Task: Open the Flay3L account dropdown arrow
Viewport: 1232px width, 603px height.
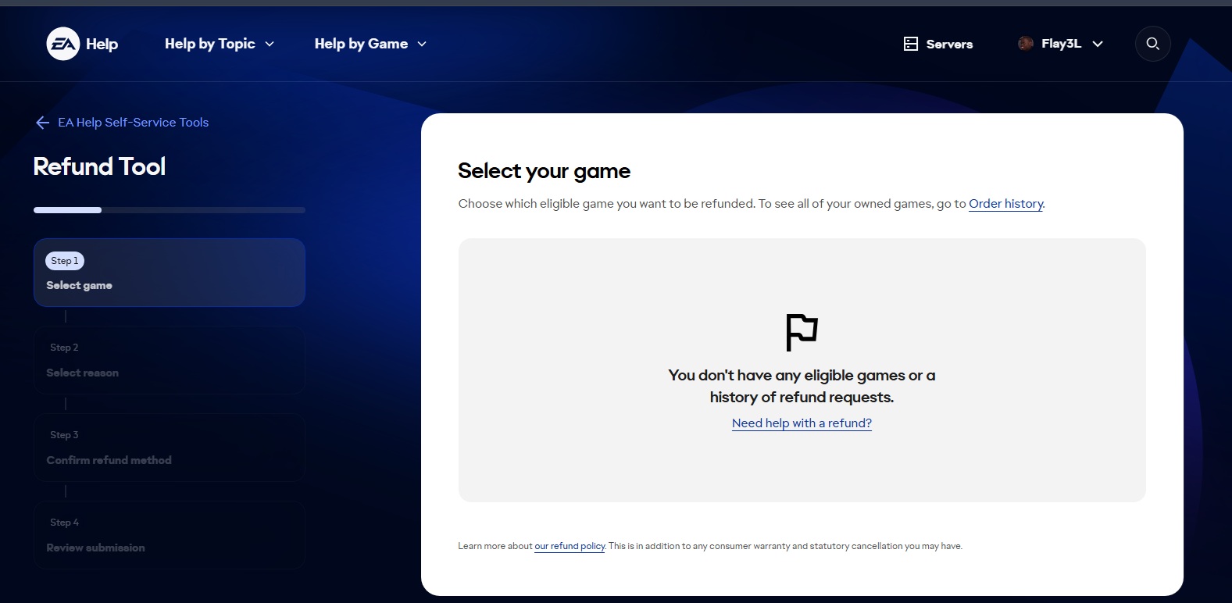Action: (1098, 45)
